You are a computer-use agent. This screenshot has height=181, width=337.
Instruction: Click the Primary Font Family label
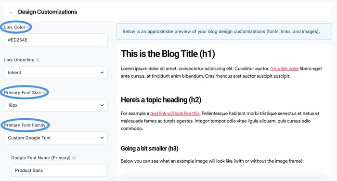tap(25, 125)
